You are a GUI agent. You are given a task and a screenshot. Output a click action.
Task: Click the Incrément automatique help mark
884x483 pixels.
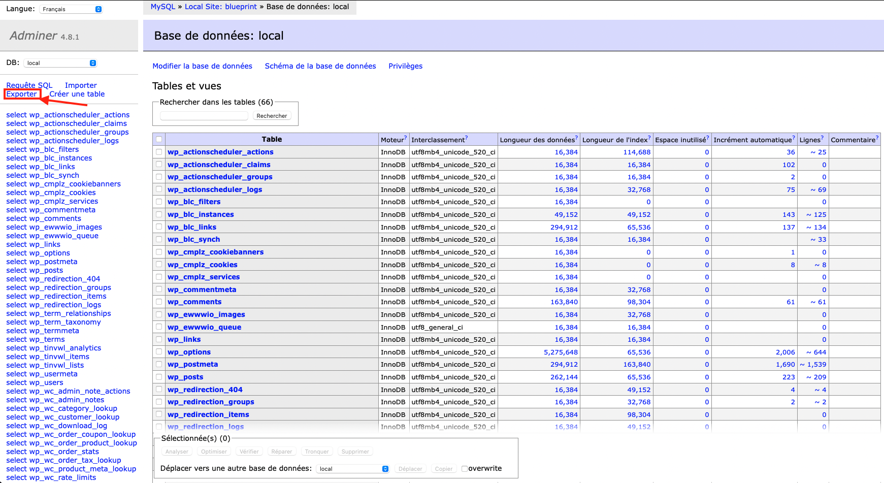coord(794,138)
